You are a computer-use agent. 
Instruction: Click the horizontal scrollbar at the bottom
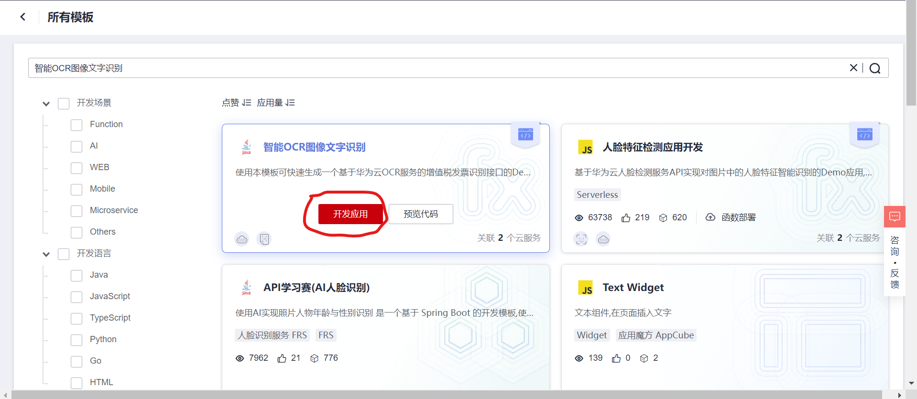pos(447,395)
